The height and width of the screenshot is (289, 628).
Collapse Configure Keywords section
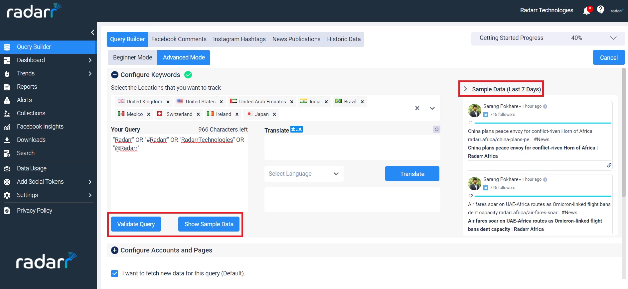115,75
